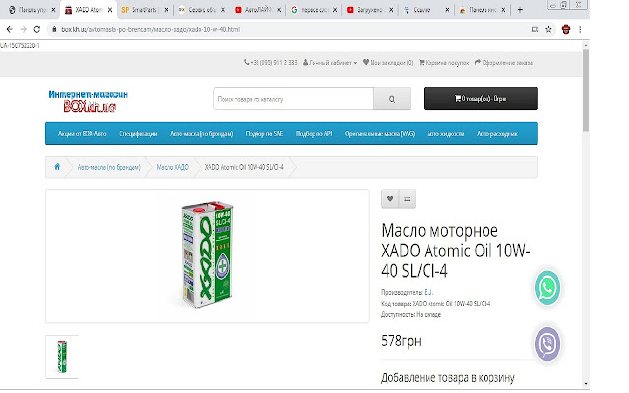This screenshot has width=629, height=393.
Task: Click the address bar URL
Action: click(x=150, y=29)
